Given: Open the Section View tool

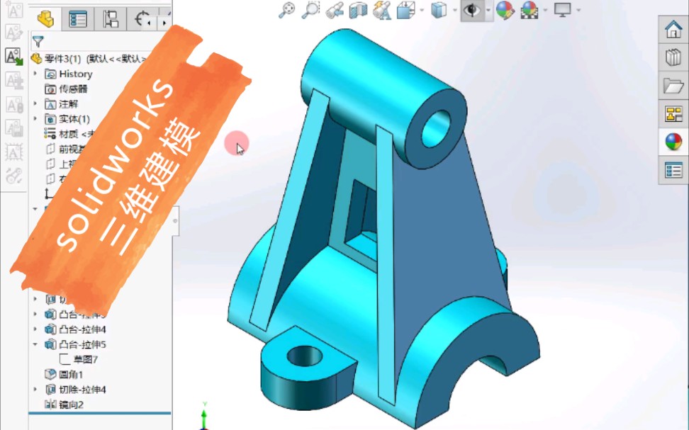Looking at the screenshot, I should tap(357, 10).
